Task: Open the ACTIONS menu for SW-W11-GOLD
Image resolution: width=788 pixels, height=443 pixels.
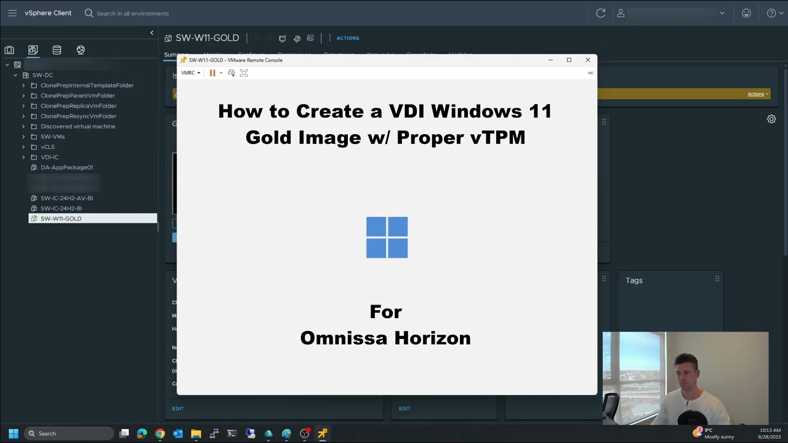Action: pos(344,38)
